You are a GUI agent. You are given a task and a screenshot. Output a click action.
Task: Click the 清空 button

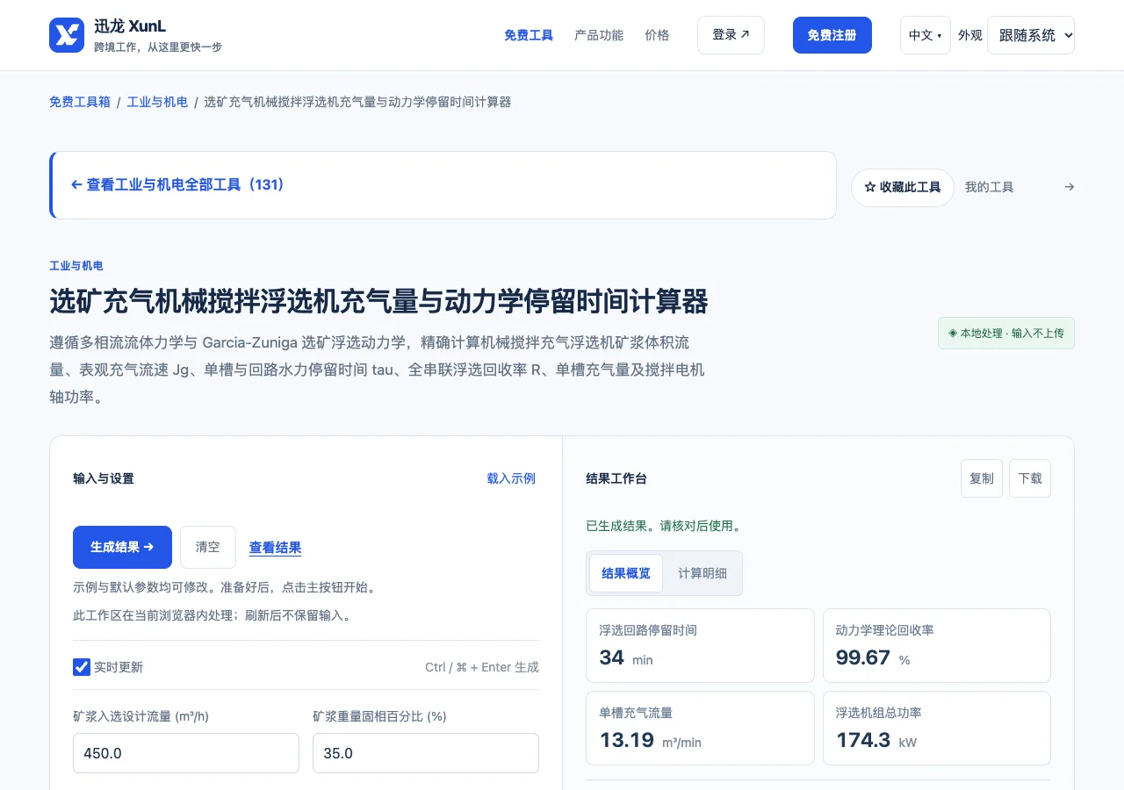point(208,547)
